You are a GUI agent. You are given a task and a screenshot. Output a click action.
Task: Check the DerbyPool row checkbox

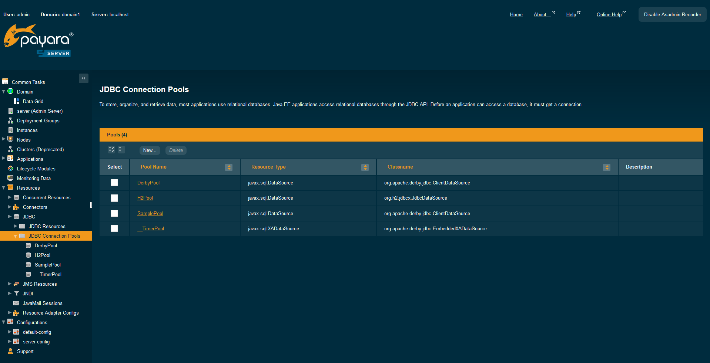coord(114,183)
